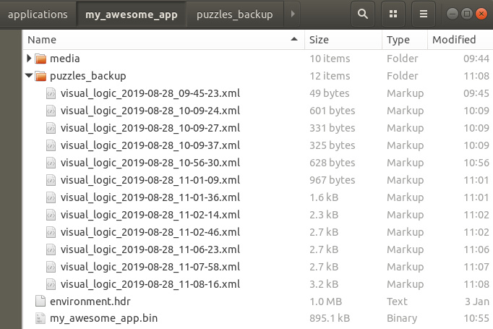Viewport: 493px width, 329px height.
Task: Maximize the file manager window
Action: 466,14
